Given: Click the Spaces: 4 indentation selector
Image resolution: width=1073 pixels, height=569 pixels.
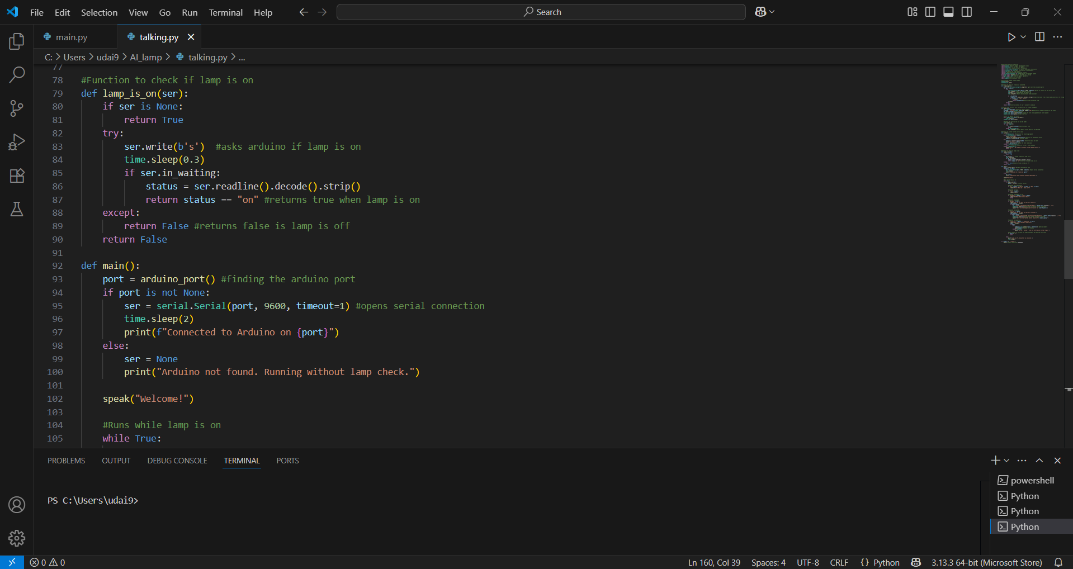Looking at the screenshot, I should coord(768,562).
